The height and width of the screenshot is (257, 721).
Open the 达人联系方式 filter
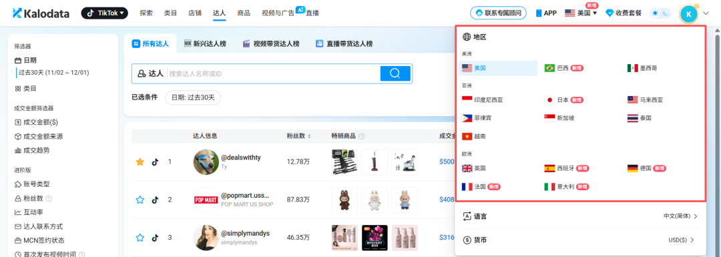point(39,226)
